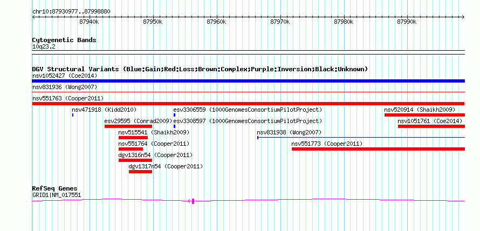This screenshot has height=231, width=480.
Task: Open the nsv831936 (Wong2007) variant label
Action: (65, 87)
